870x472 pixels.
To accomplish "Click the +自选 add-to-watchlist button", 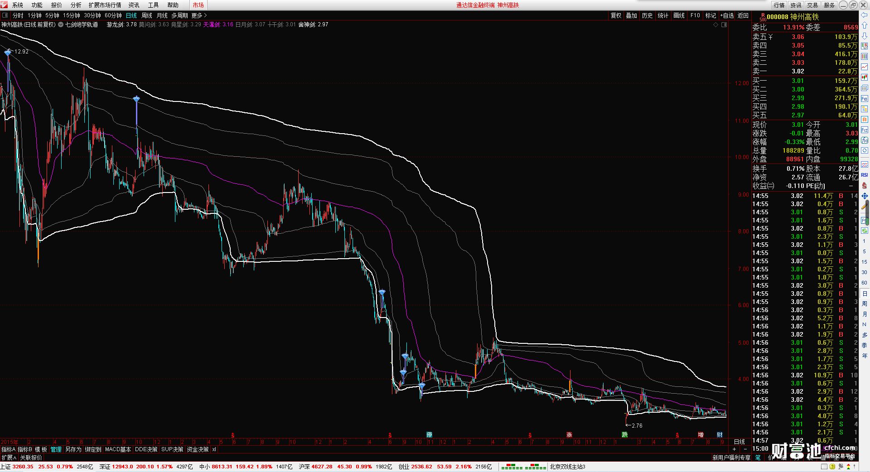I will pyautogui.click(x=727, y=15).
